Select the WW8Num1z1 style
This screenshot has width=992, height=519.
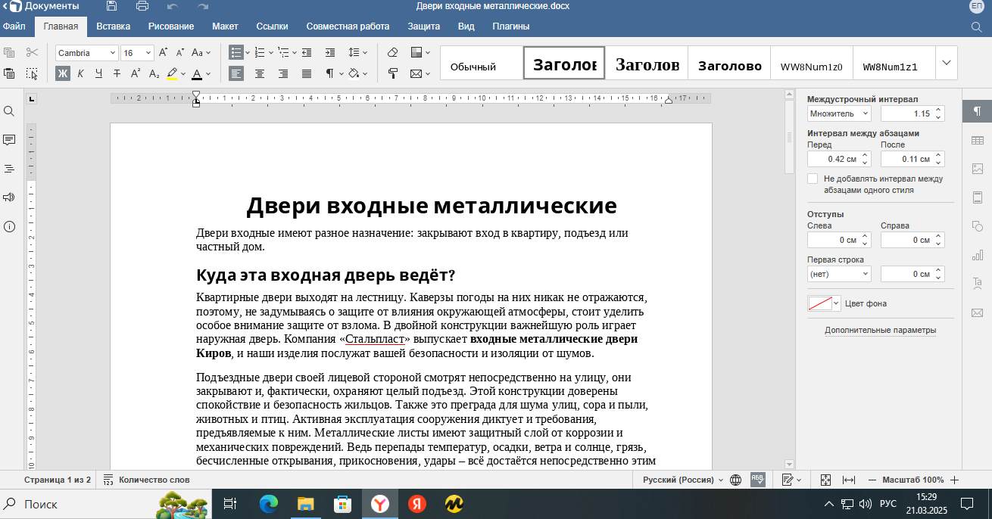pyautogui.click(x=894, y=63)
